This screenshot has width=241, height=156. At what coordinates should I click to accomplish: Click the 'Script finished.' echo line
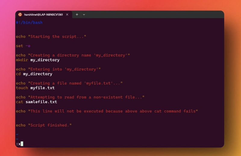click(x=44, y=125)
